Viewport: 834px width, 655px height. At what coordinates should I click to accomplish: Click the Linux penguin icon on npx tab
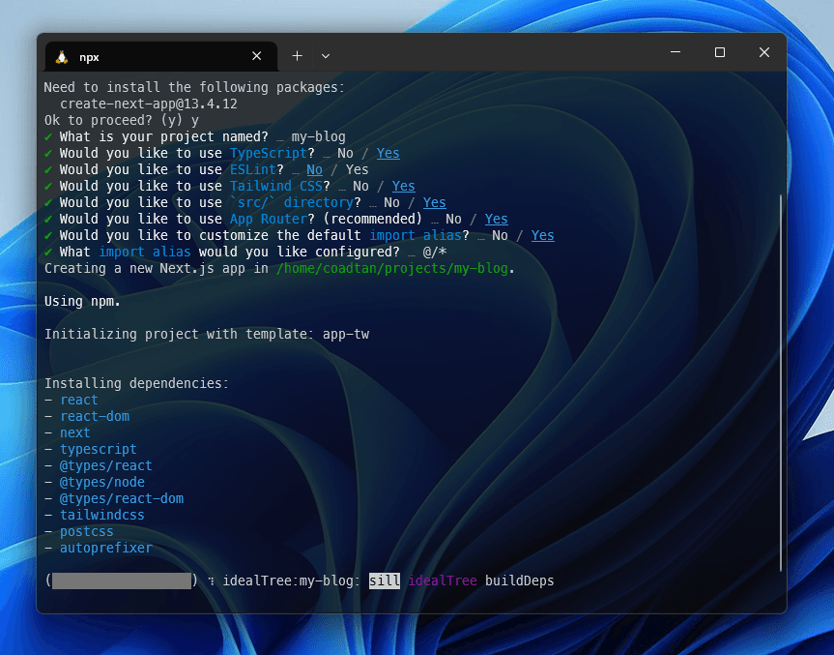coord(62,57)
